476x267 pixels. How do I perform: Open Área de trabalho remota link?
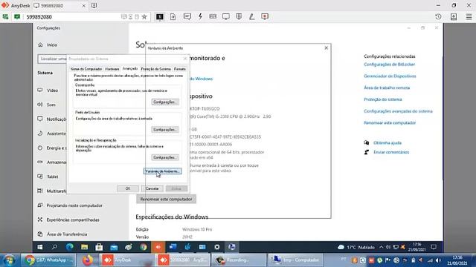click(387, 88)
